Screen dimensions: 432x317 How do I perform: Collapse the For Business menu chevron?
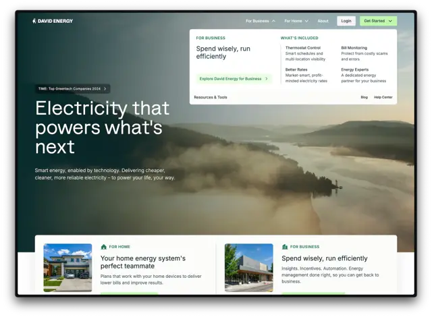click(273, 21)
